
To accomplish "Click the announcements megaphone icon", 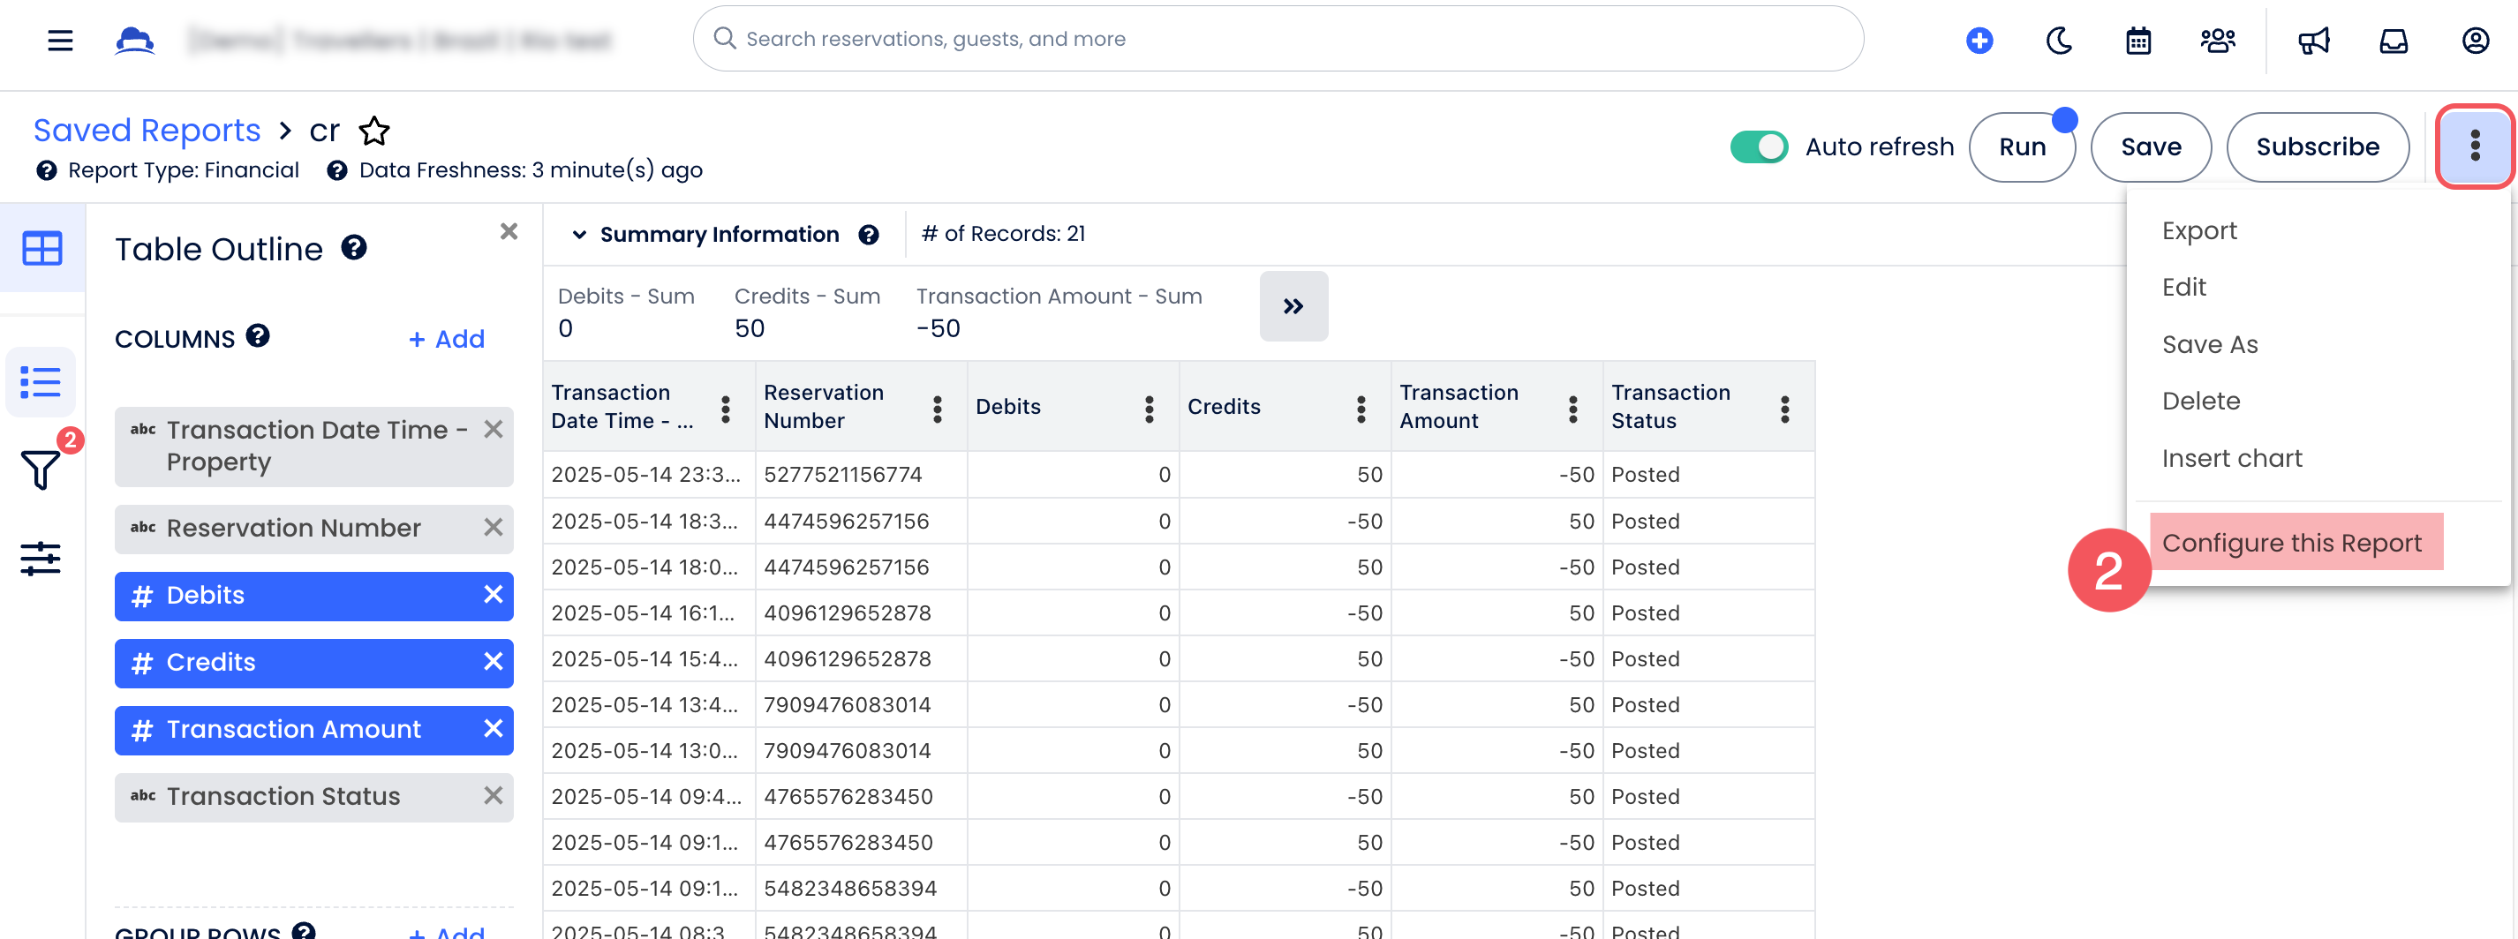I will (2314, 40).
